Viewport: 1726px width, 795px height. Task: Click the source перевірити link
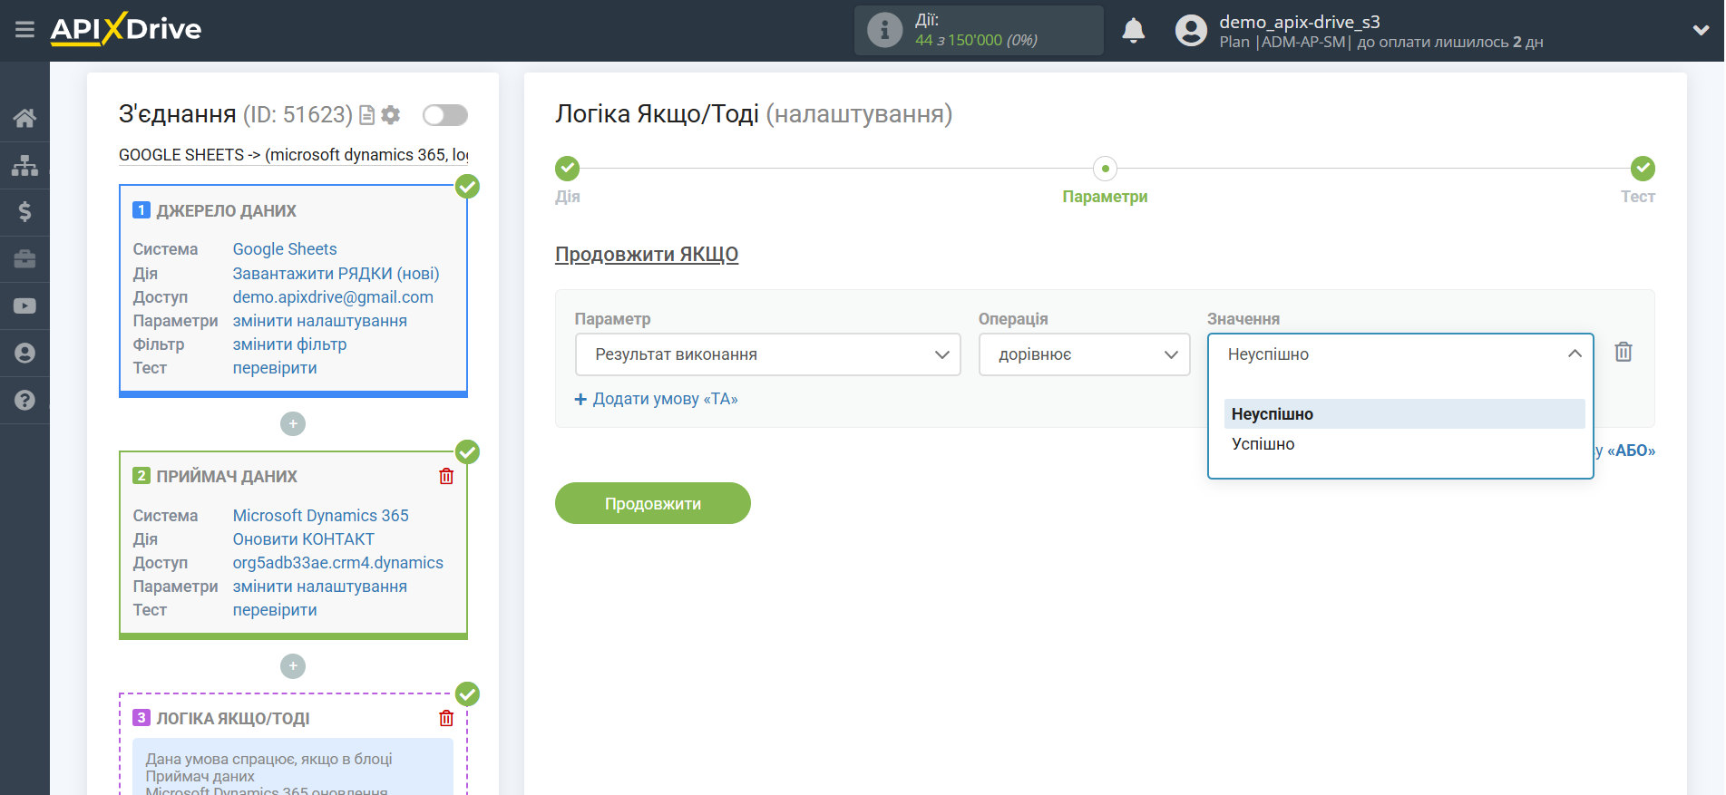tap(275, 368)
